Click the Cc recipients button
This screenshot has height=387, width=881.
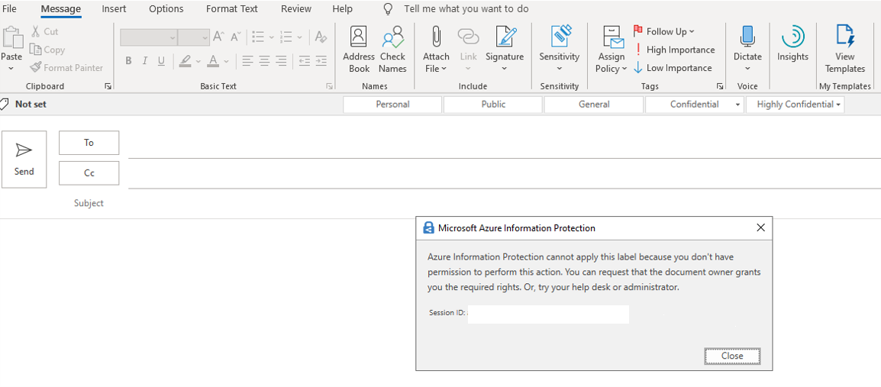[89, 173]
